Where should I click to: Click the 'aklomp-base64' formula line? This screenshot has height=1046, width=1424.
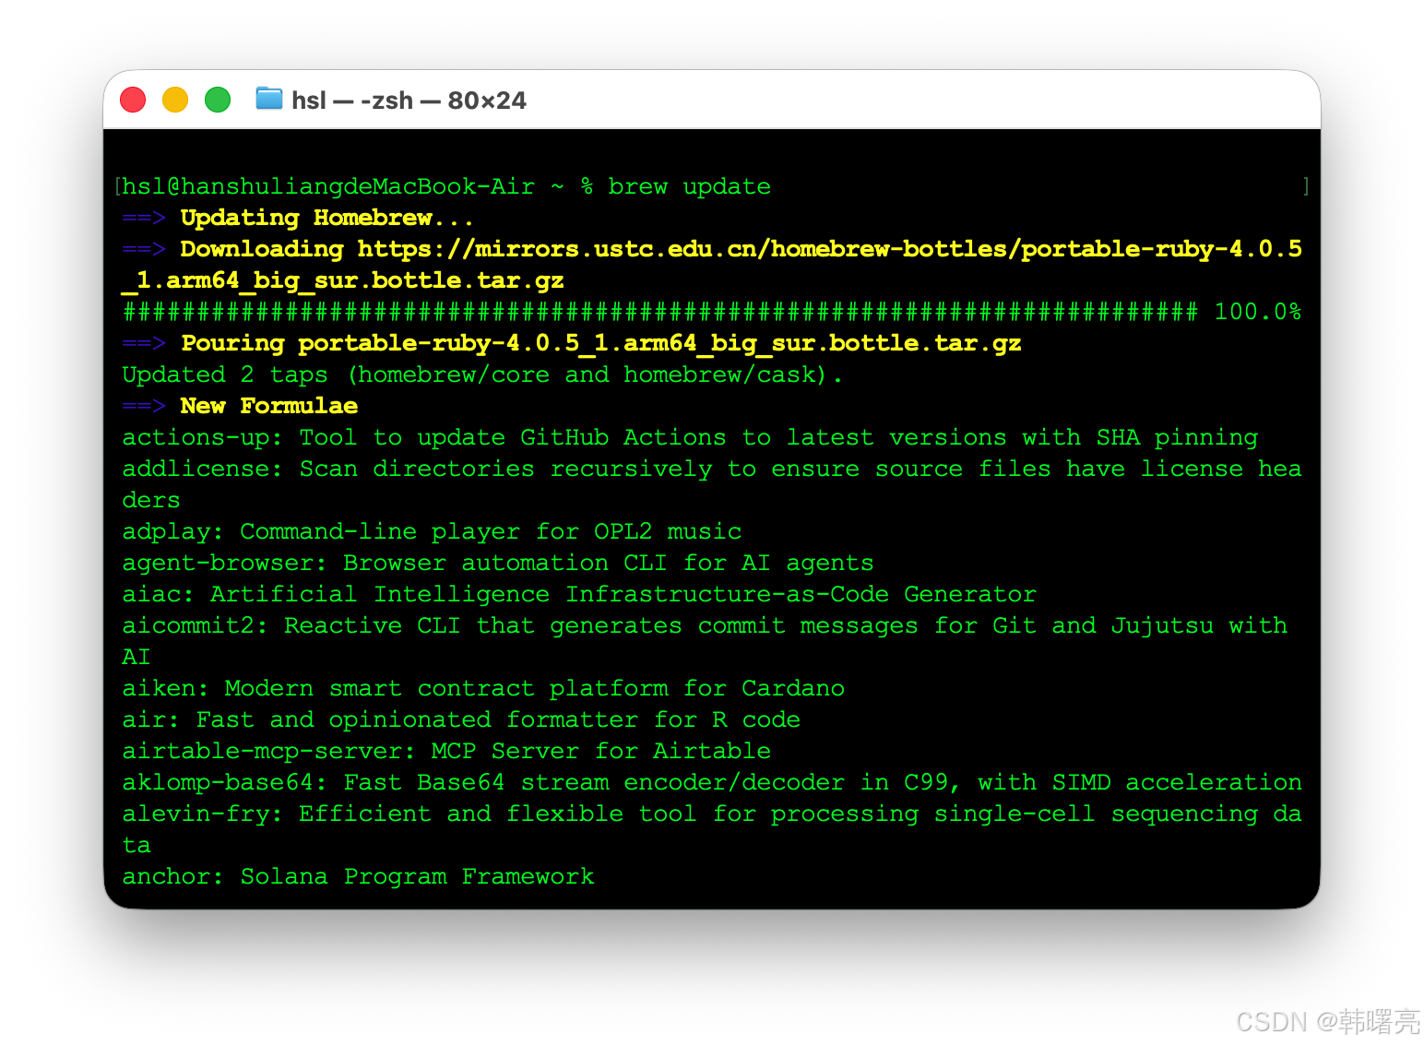pyautogui.click(x=712, y=782)
